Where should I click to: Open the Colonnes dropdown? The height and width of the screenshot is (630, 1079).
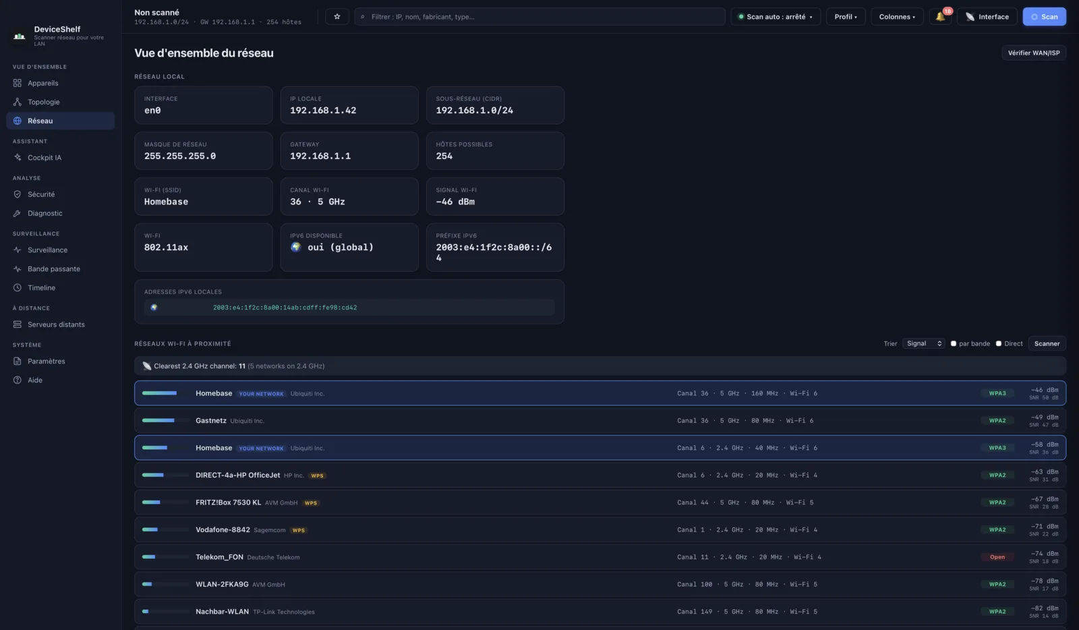[x=897, y=16]
